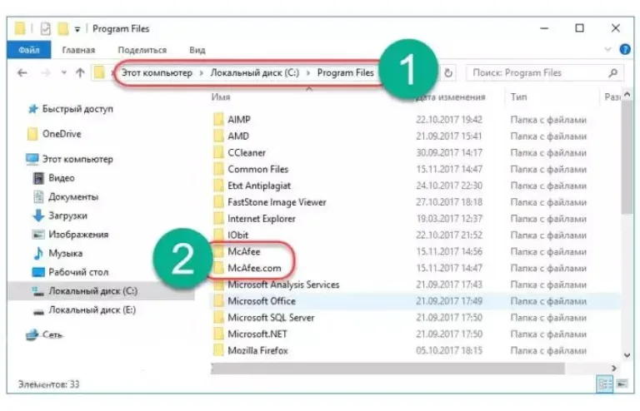Select the Microsoft Office folder icon

pyautogui.click(x=218, y=301)
